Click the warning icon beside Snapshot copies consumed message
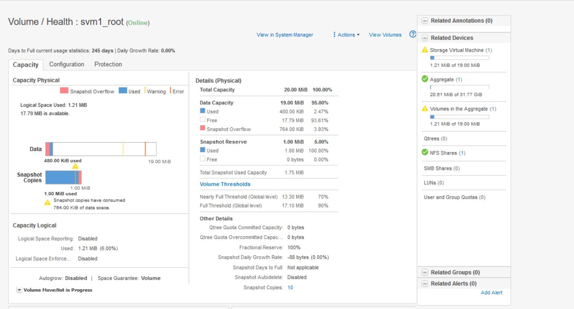Screen dimensions: 574x309 coord(47,202)
